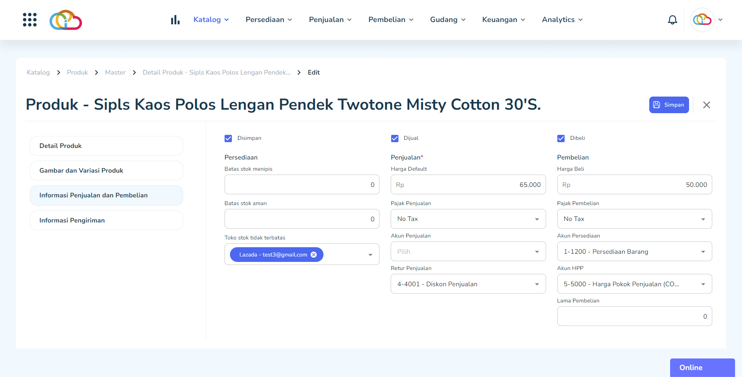This screenshot has width=742, height=377.
Task: Uncheck the Disimpan checkbox
Action: point(228,138)
